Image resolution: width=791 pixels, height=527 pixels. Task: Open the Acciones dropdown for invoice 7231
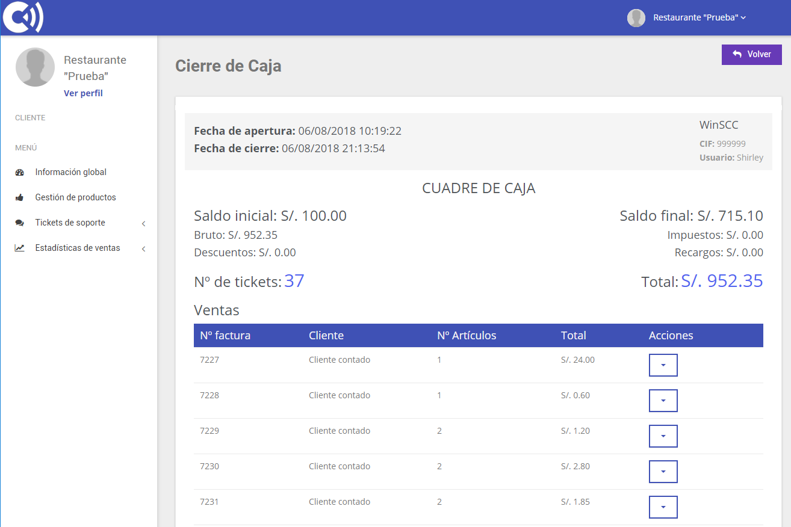coord(663,507)
